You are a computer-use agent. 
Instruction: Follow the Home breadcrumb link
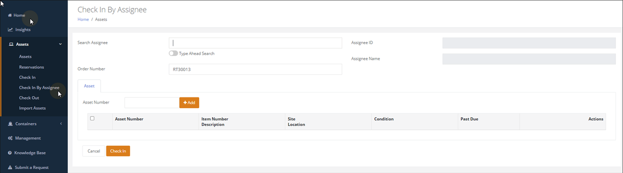pos(83,20)
